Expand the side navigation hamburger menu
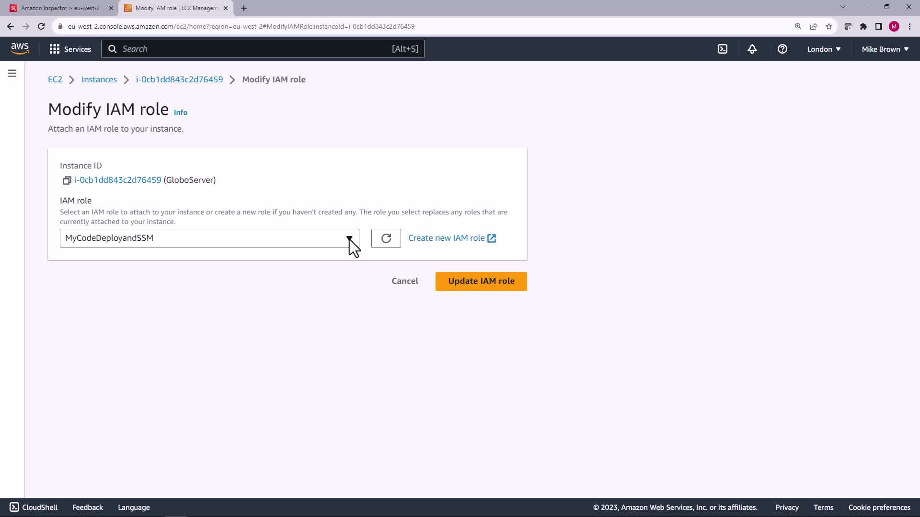Screen dimensions: 920x517 click(x=12, y=73)
